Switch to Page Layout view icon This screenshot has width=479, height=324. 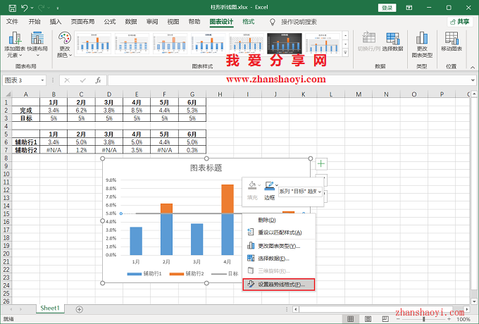(368, 319)
